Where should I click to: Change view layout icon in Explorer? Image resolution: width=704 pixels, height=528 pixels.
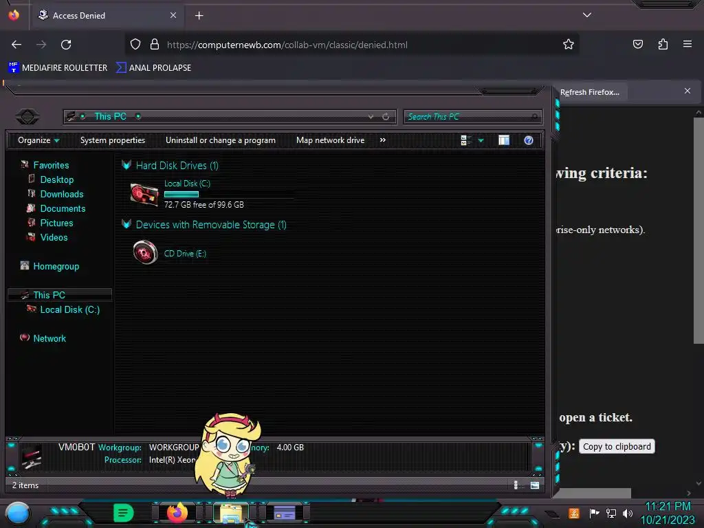(x=465, y=140)
